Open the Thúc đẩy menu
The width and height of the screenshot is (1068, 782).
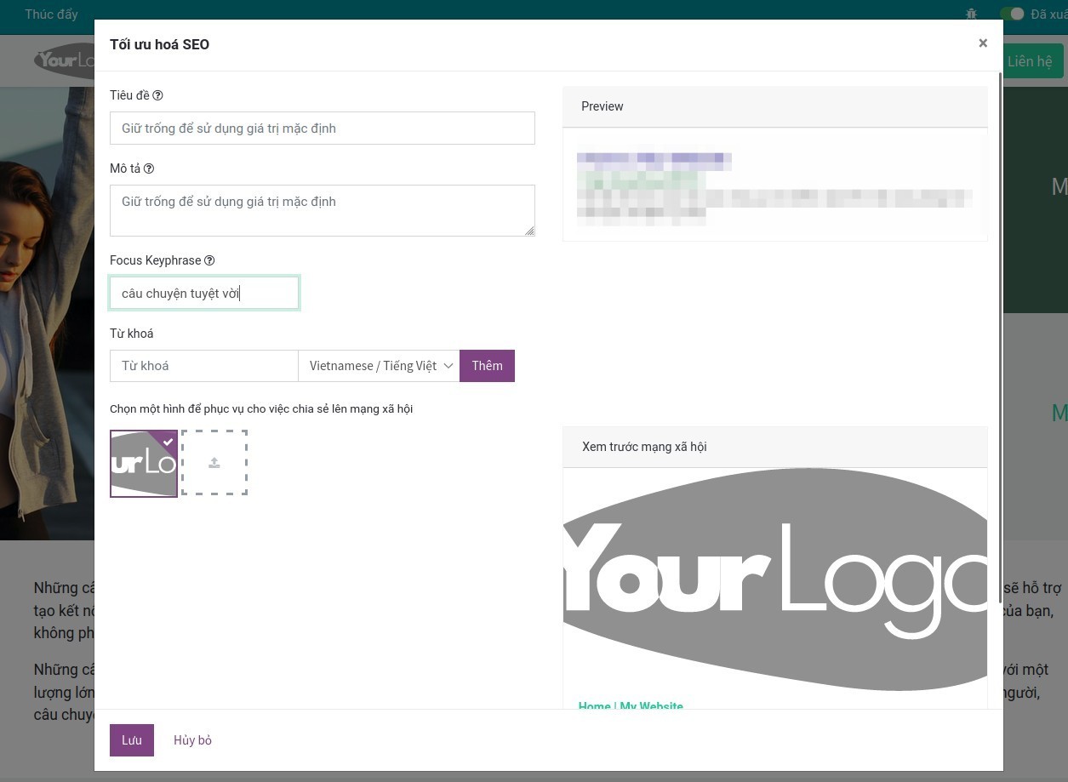click(x=51, y=14)
